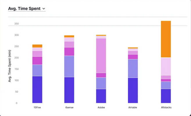Select the light purple segment of 15Five bar

click(x=37, y=70)
